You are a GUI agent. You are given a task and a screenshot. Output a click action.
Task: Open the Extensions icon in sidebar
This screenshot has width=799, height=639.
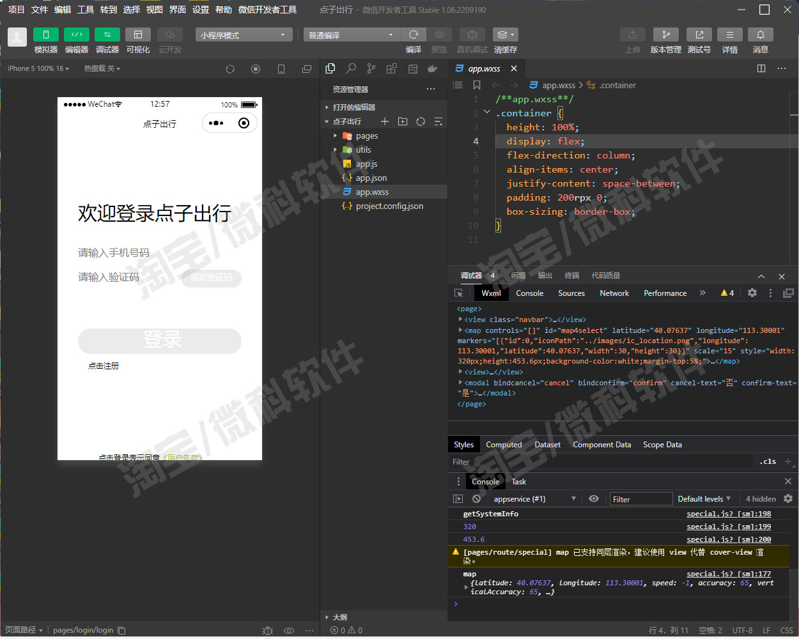(x=392, y=68)
